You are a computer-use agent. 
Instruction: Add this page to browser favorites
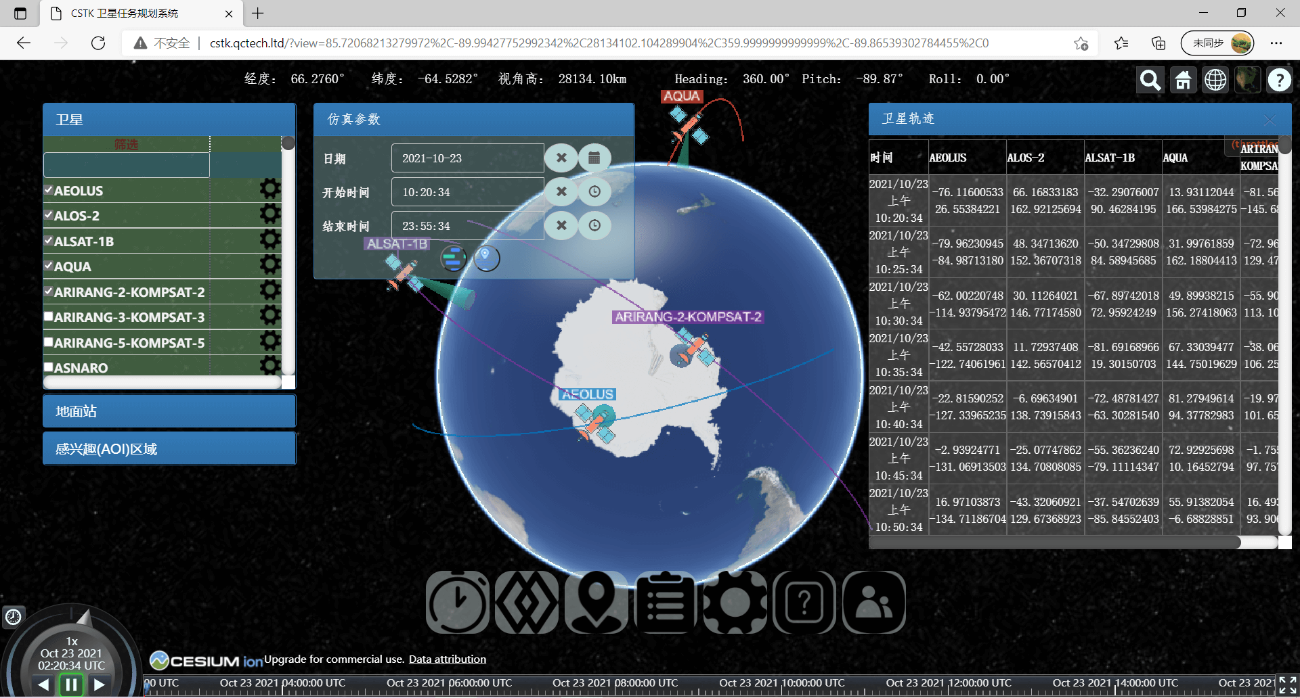(1081, 43)
